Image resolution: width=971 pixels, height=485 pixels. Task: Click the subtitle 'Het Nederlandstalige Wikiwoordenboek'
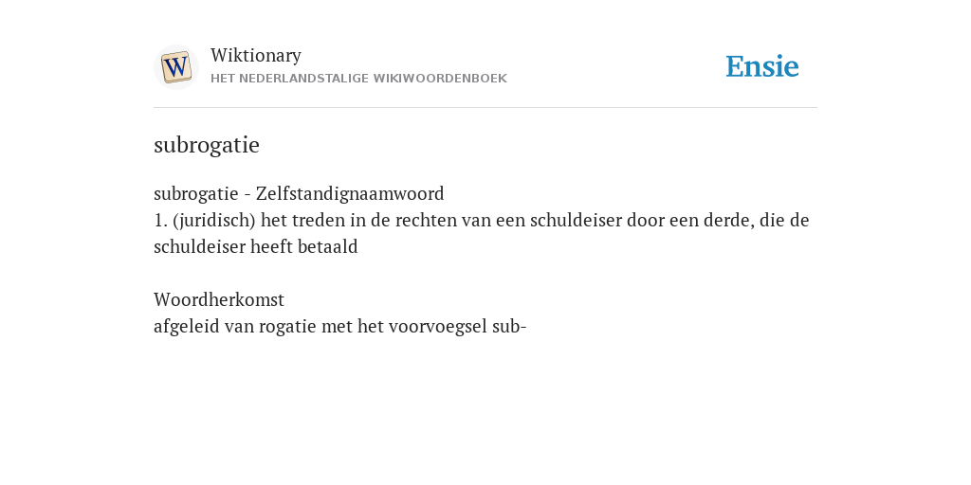click(x=358, y=79)
